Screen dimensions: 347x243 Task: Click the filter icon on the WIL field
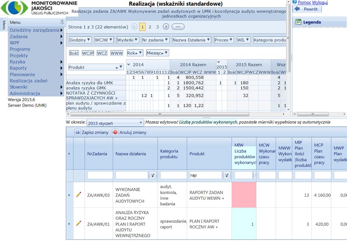coord(247,40)
